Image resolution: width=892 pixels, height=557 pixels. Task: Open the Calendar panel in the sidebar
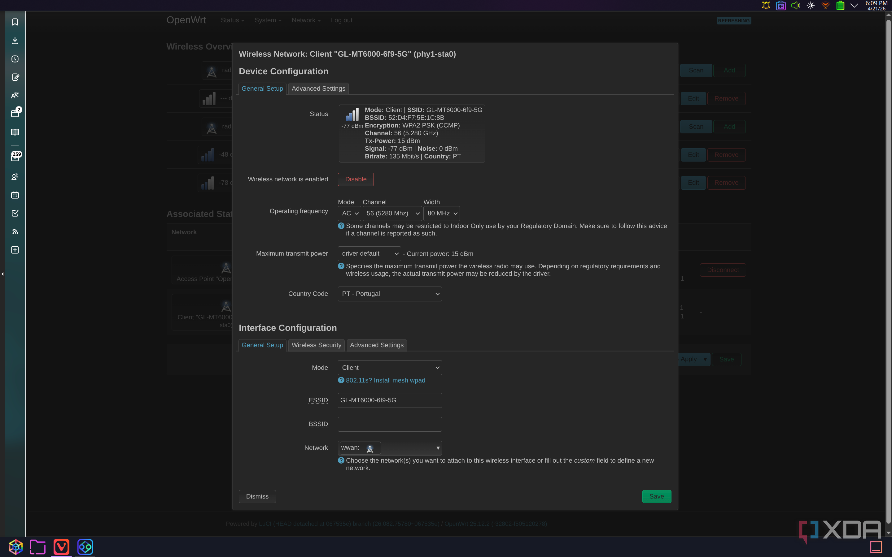point(15,195)
